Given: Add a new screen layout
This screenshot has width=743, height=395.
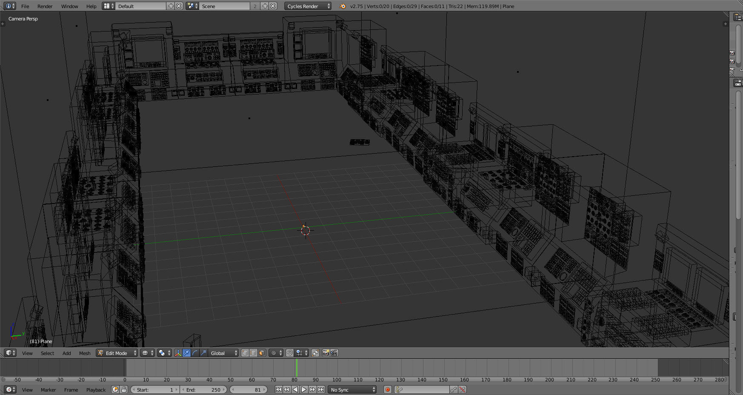Looking at the screenshot, I should [x=171, y=6].
